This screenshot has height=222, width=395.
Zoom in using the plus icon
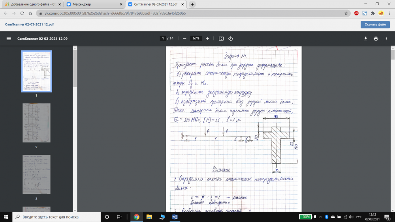coord(207,39)
